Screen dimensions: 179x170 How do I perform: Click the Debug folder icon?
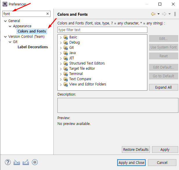66,42
